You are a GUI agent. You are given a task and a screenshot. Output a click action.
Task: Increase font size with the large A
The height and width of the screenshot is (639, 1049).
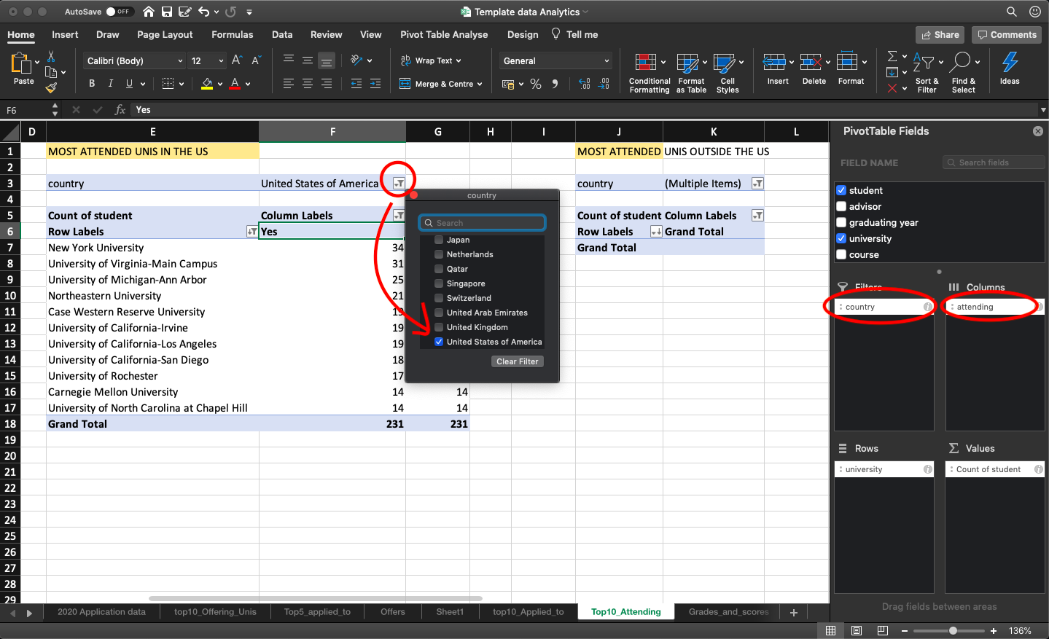click(236, 60)
